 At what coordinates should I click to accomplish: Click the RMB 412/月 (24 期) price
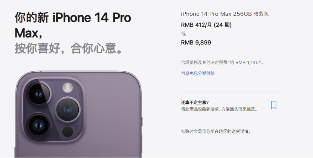206,25
